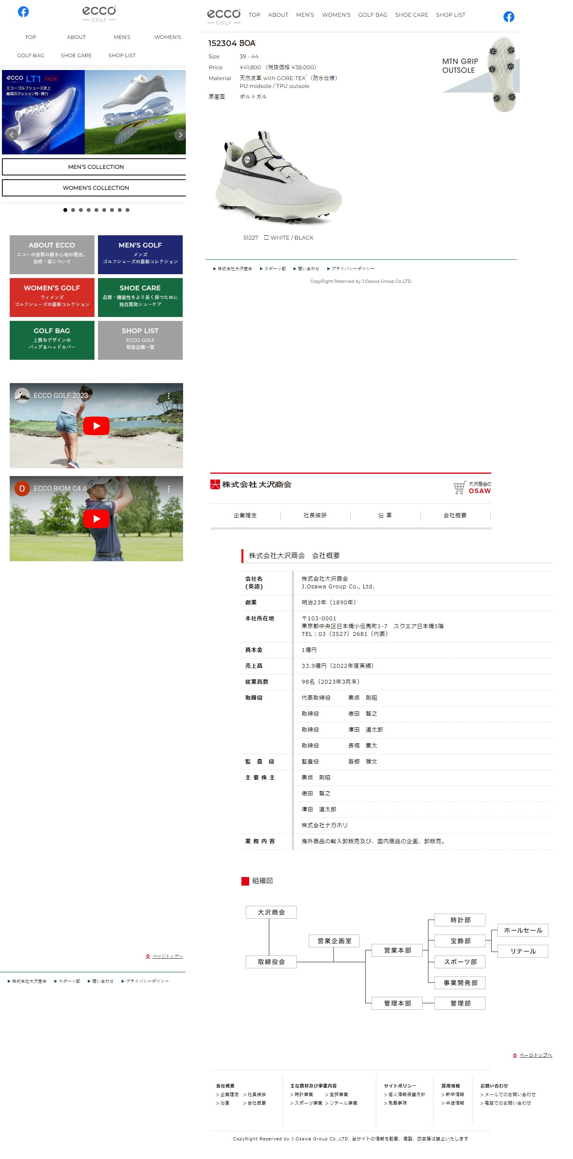Click the channel avatar on the ECCO GOLF 2023 video

(x=22, y=395)
